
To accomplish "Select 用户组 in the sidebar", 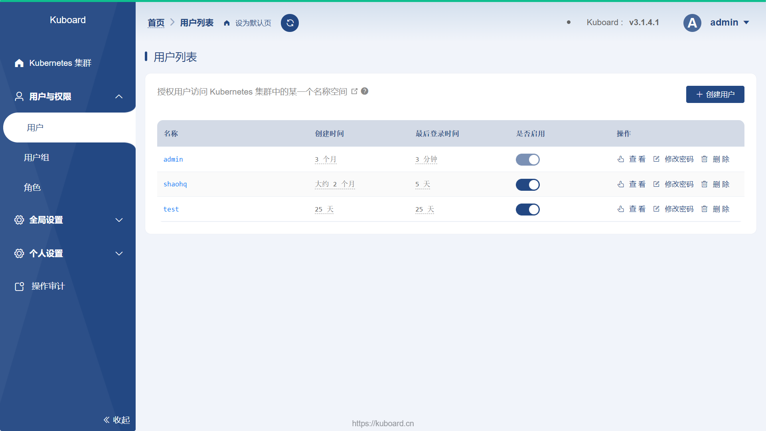I will [36, 157].
